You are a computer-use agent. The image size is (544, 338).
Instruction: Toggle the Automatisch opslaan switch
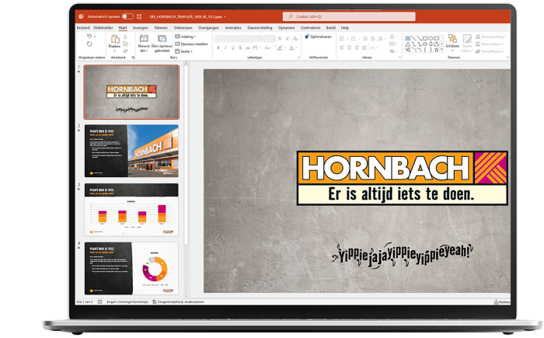[127, 16]
